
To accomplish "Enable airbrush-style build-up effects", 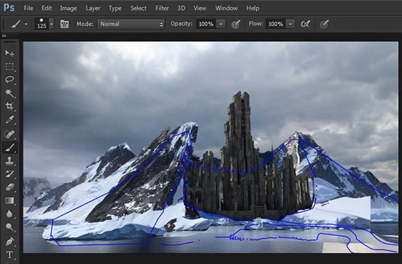I will (x=306, y=24).
